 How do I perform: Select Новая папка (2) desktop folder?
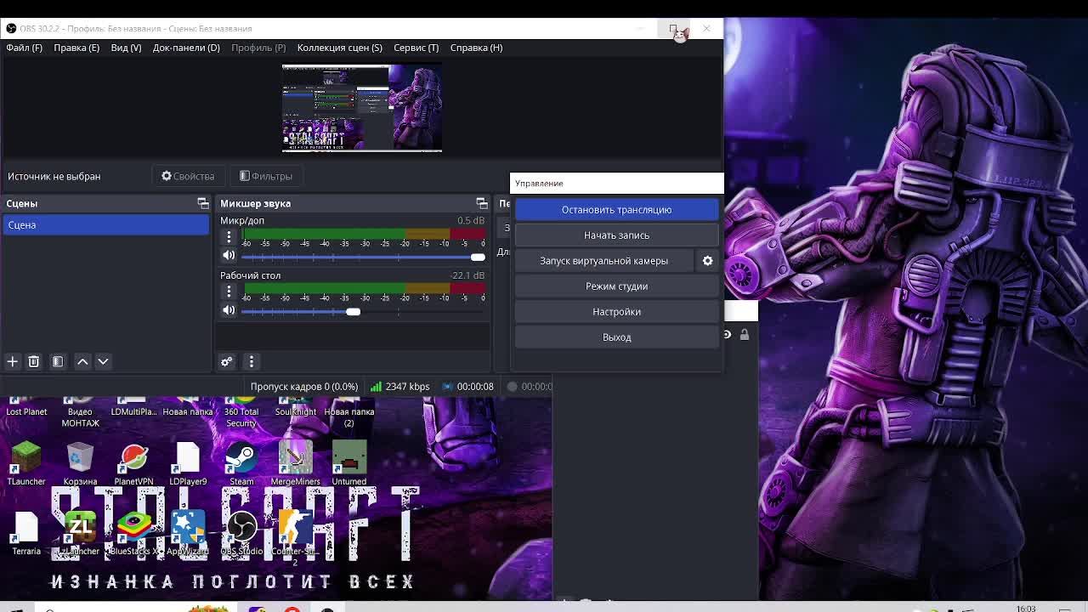point(349,412)
